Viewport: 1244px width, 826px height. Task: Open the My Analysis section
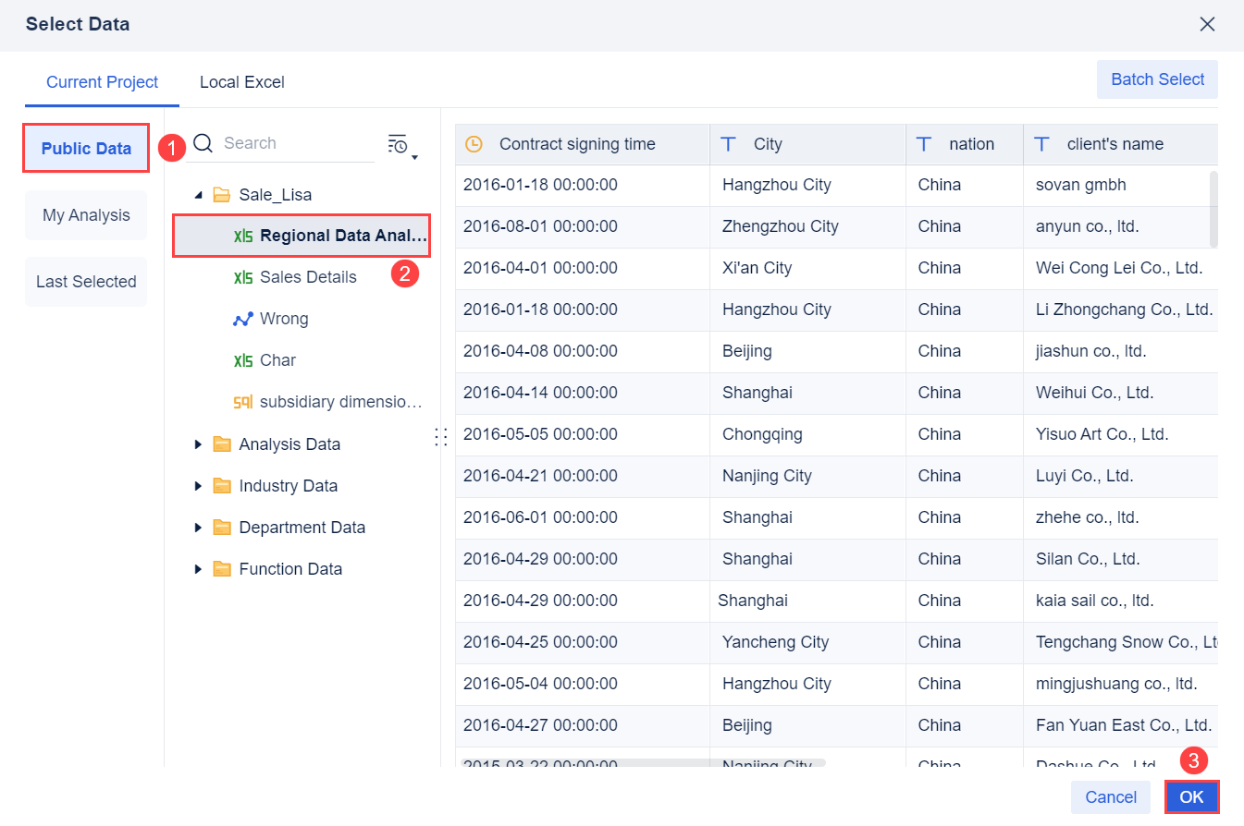86,215
